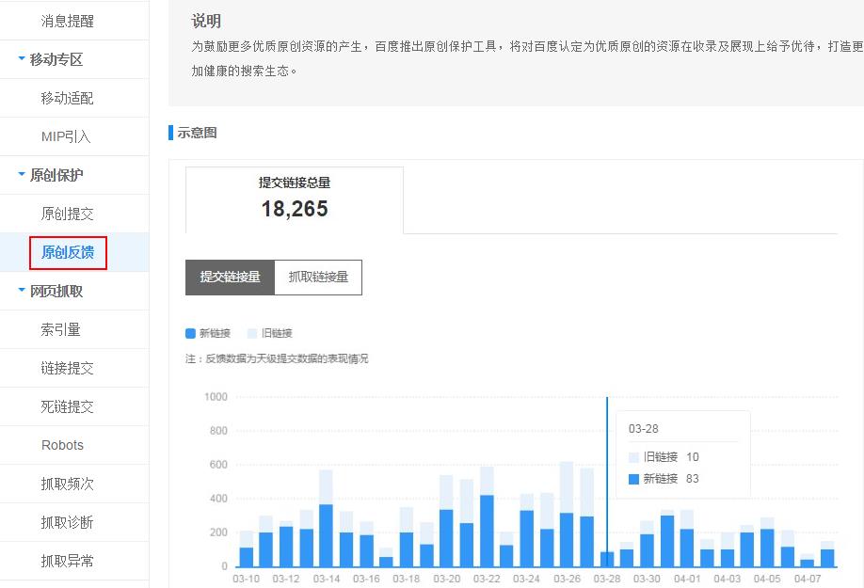The height and width of the screenshot is (588, 864).
Task: Collapse the 网页抓取 section arrow
Action: 22,289
